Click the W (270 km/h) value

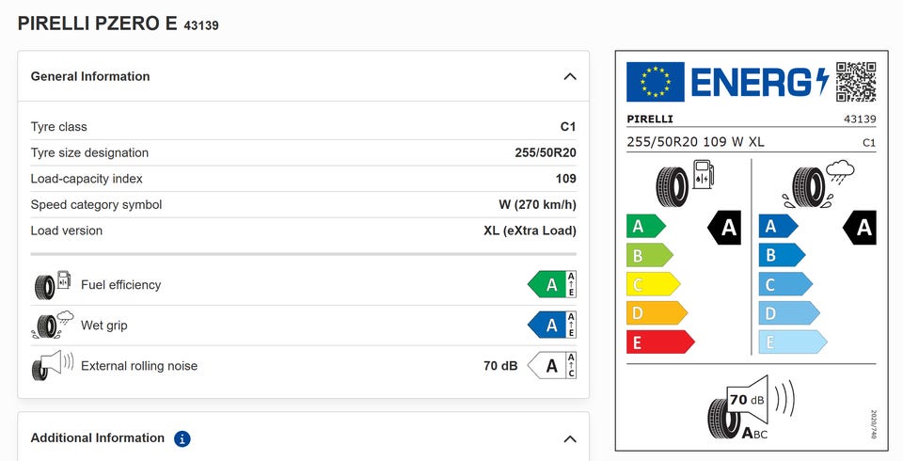coord(537,204)
